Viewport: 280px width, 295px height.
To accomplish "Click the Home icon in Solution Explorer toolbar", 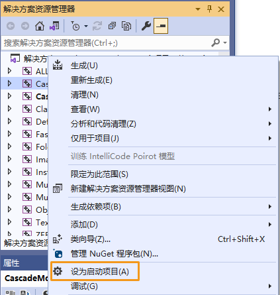I will pos(40,26).
